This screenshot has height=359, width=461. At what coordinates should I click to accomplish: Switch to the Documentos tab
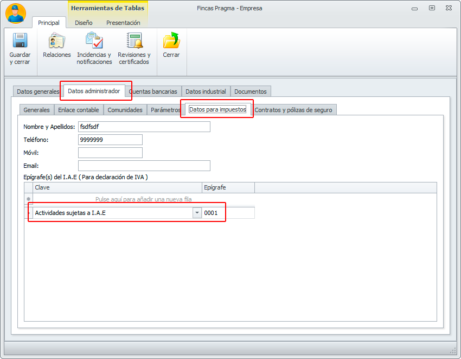[x=251, y=92]
